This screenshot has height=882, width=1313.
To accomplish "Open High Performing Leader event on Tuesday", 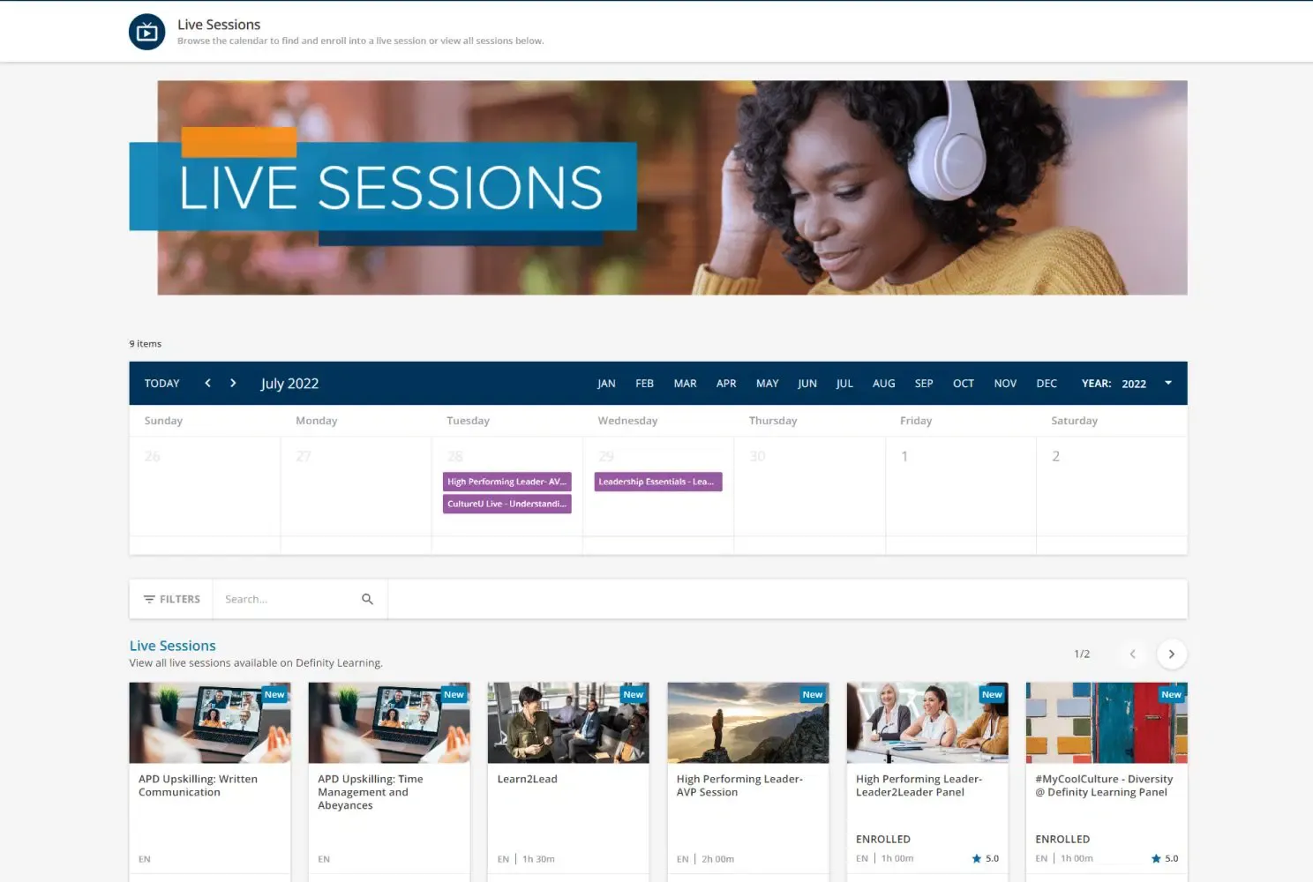I will tap(506, 482).
